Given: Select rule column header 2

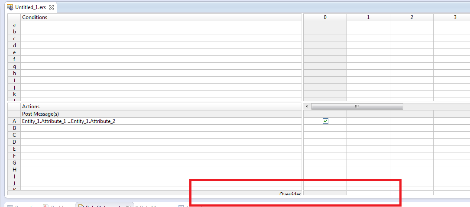Looking at the screenshot, I should (412, 17).
